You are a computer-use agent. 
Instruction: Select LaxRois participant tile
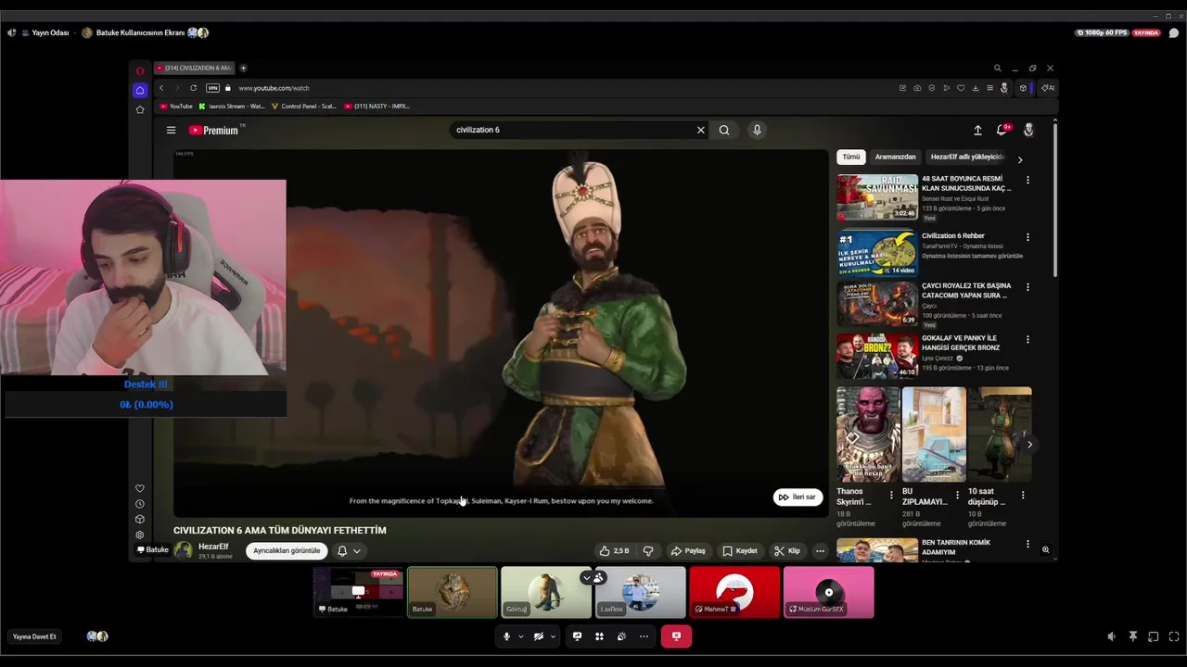pos(641,592)
